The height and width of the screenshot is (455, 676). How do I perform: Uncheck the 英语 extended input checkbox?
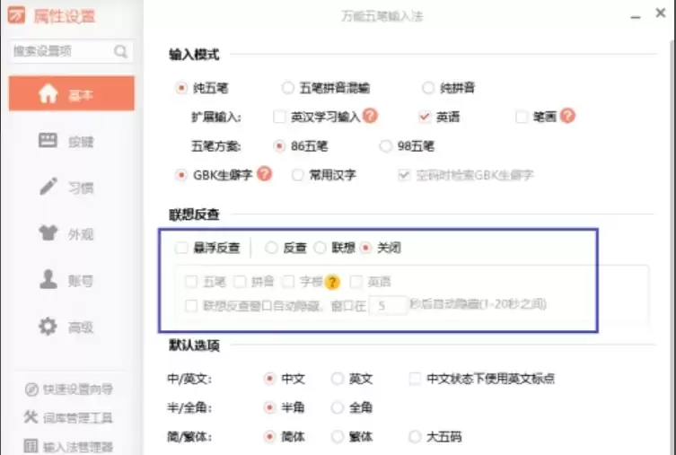click(425, 117)
